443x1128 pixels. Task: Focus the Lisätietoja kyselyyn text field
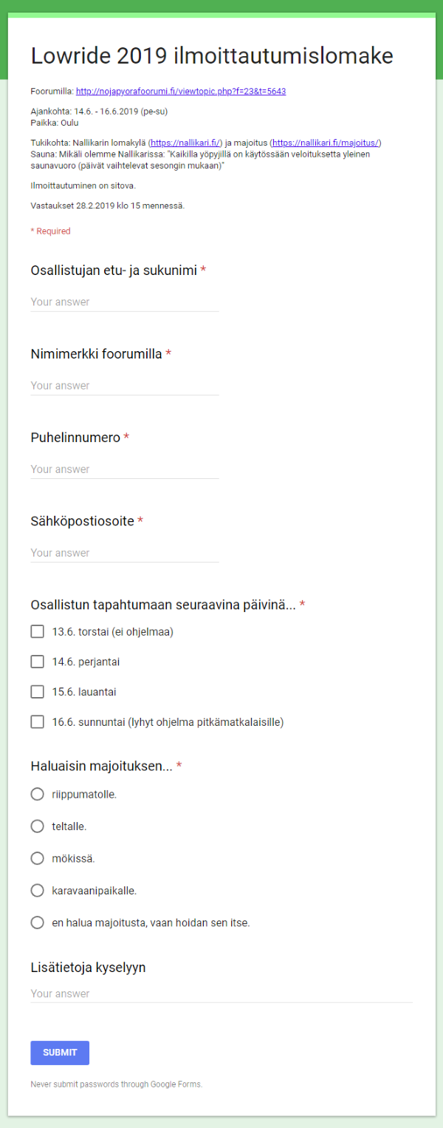pos(221,993)
